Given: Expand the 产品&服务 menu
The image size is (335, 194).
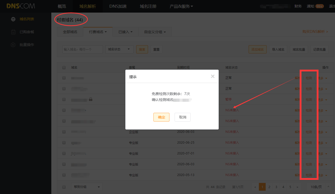Looking at the screenshot, I should (181, 6).
